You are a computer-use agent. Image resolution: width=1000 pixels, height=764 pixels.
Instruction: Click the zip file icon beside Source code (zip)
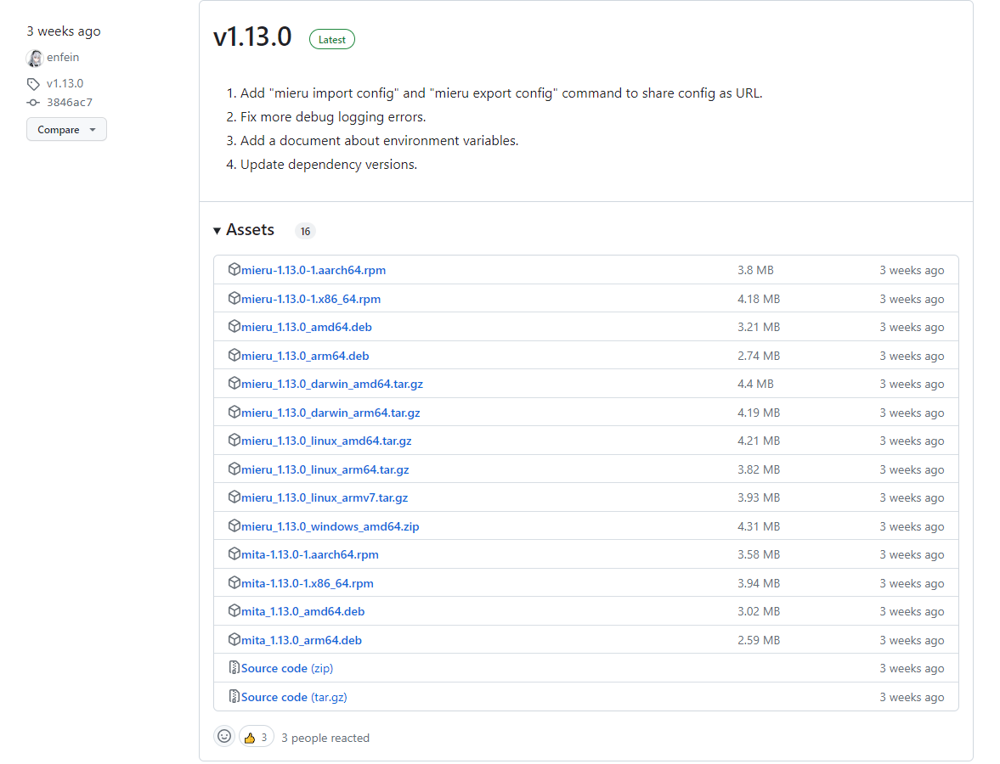234,668
